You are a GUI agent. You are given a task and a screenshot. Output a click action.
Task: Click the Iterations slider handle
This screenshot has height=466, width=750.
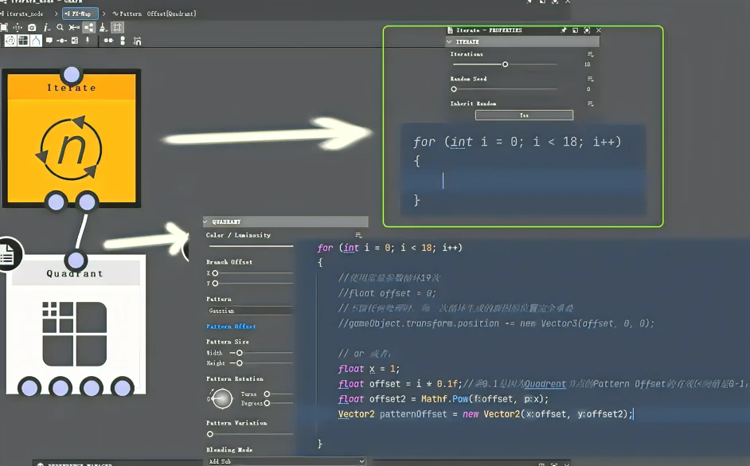[506, 65]
